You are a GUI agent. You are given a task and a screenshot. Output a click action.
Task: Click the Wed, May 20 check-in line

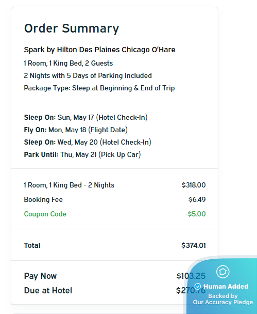click(88, 142)
